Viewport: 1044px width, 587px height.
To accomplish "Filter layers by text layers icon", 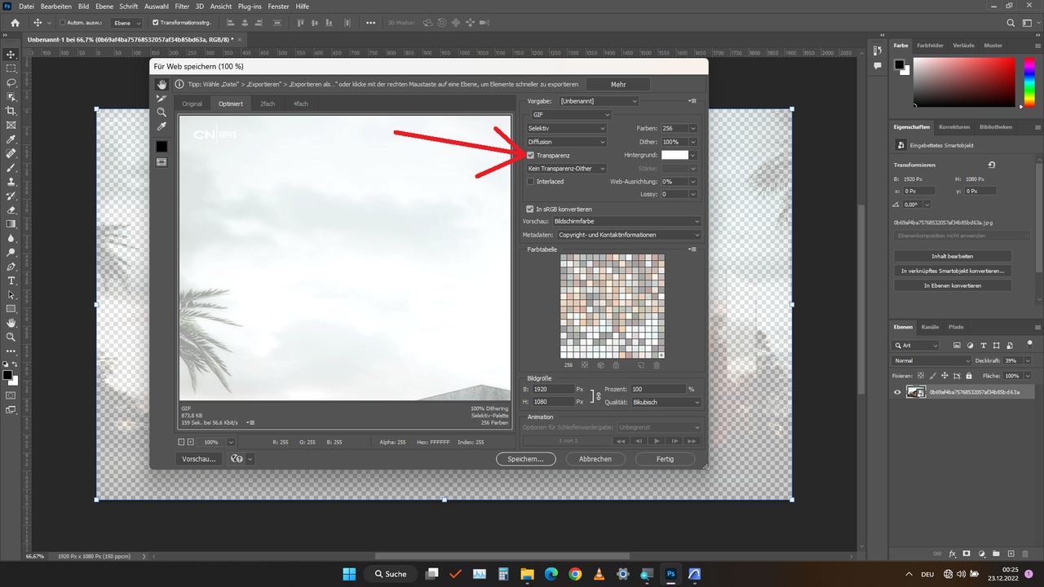I will pos(984,346).
